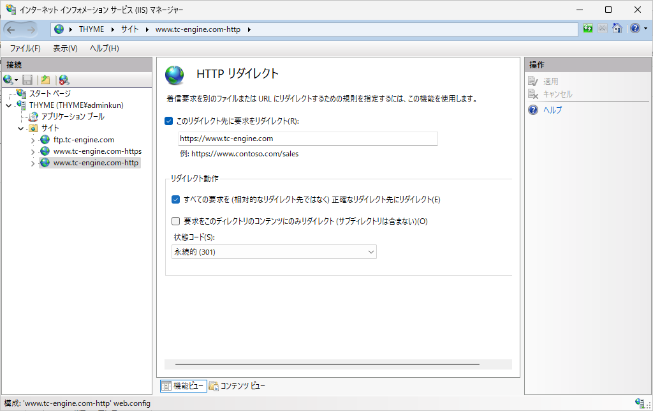Image resolution: width=653 pixels, height=411 pixels.
Task: Click the Up folder icon in connections toolbar
Action: point(45,80)
